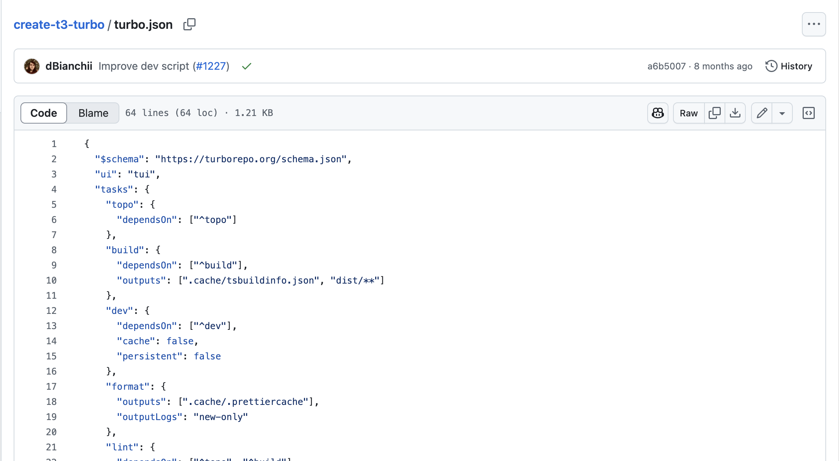Open the Raw file view

coord(688,113)
